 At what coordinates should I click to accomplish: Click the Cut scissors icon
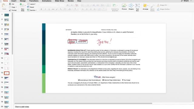point(10,4)
